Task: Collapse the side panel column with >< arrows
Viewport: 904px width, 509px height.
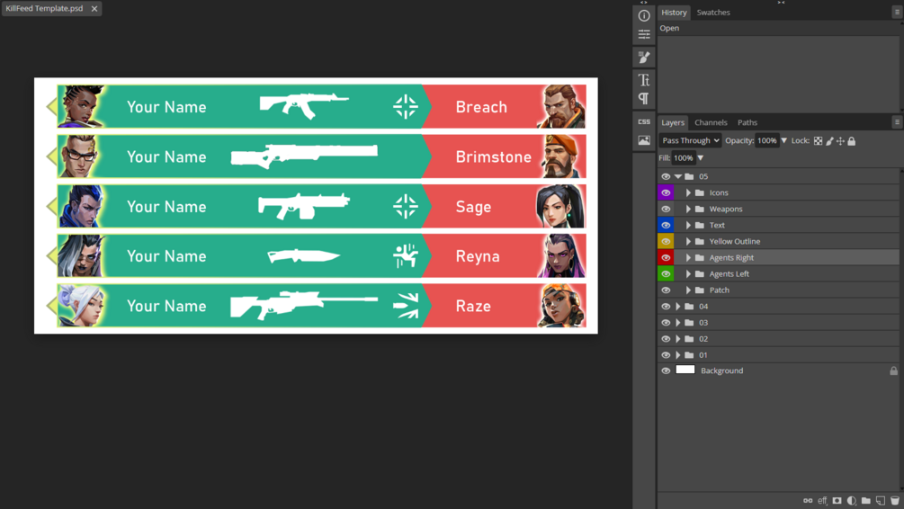Action: coord(781,3)
